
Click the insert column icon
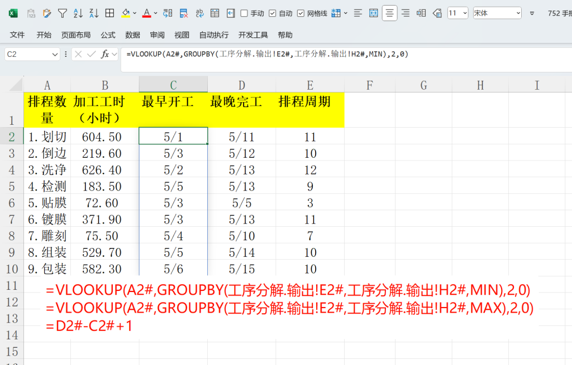tap(421, 13)
